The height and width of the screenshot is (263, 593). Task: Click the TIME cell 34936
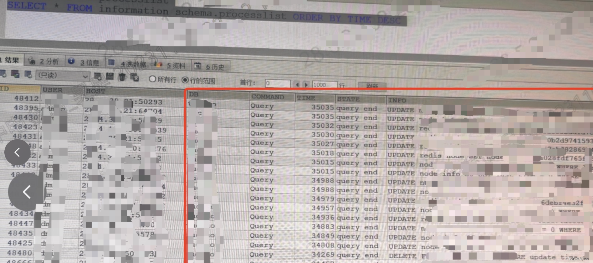click(323, 217)
